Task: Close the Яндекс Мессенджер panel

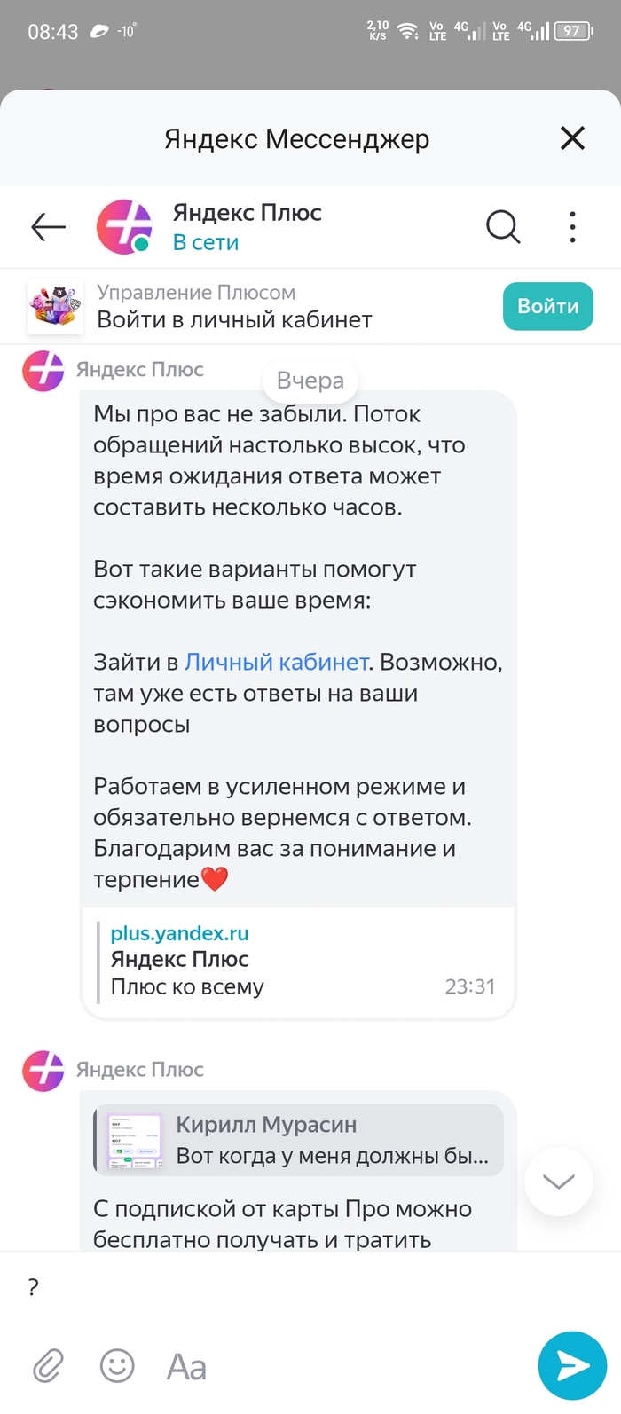Action: 572,137
